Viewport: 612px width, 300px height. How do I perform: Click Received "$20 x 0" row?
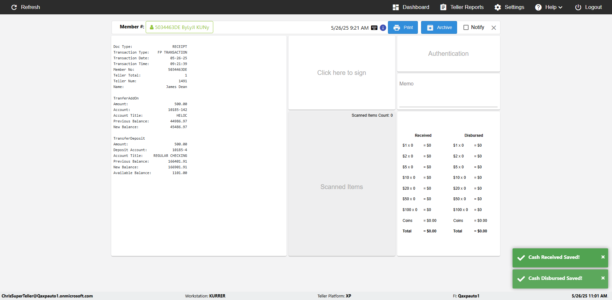pos(417,188)
